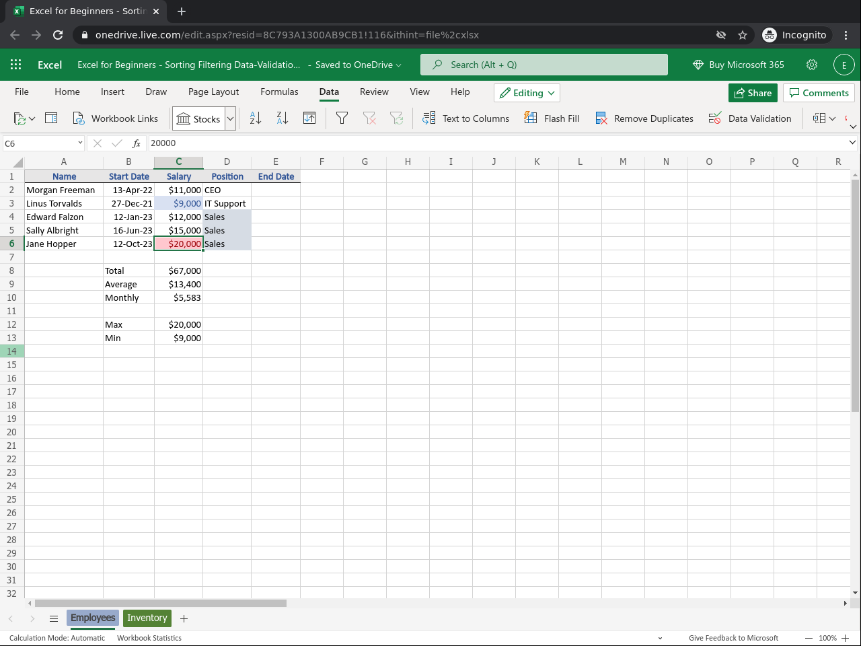Select all cells corner triangle
The height and width of the screenshot is (646, 861).
coord(17,162)
